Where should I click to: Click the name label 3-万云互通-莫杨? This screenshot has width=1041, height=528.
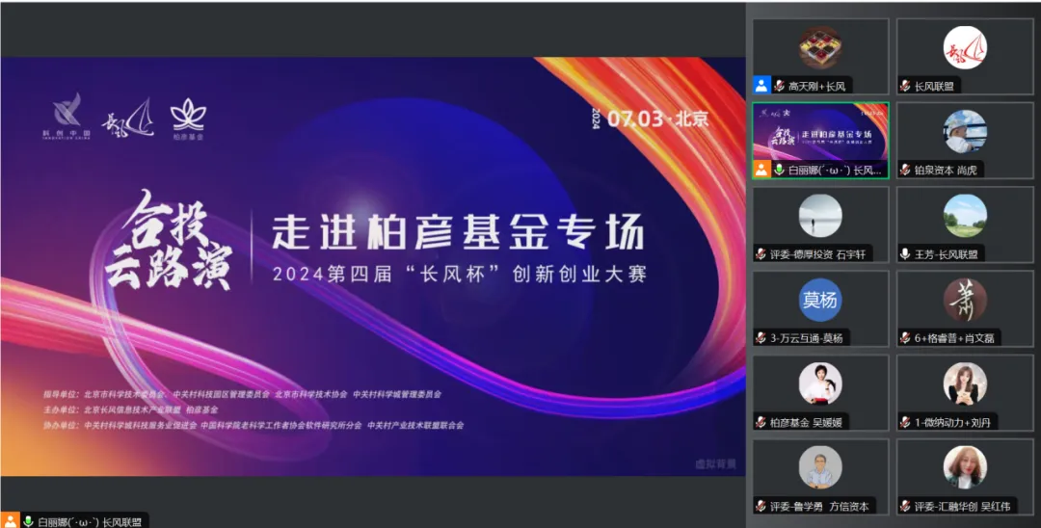pyautogui.click(x=806, y=338)
